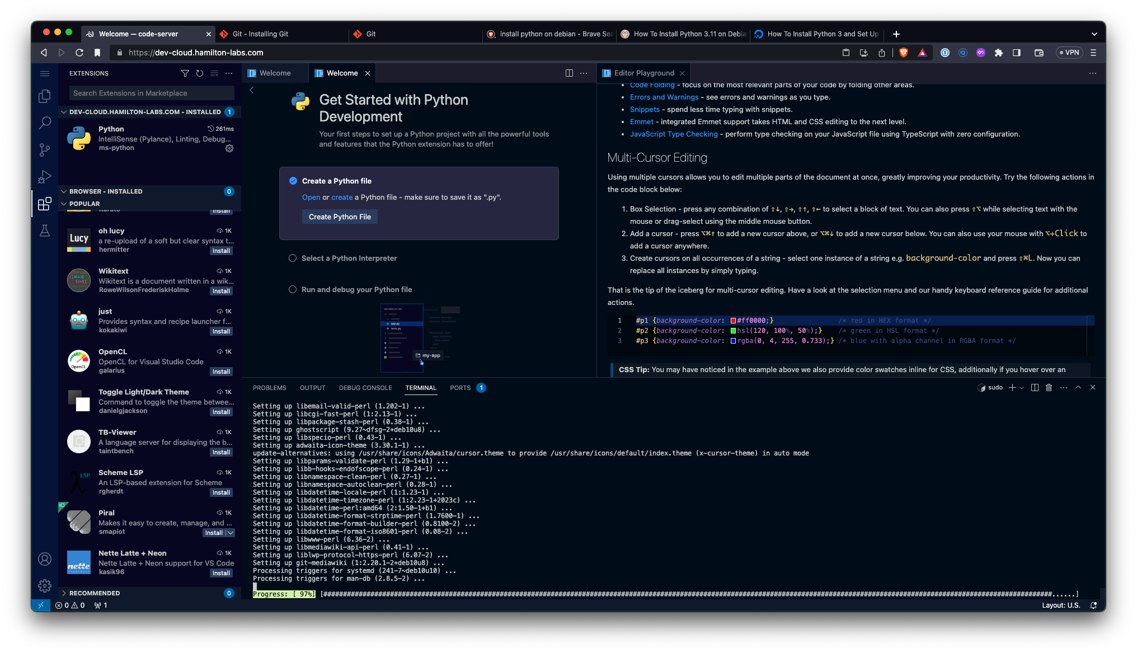Open the Search view icon
The width and height of the screenshot is (1137, 653).
pos(45,123)
